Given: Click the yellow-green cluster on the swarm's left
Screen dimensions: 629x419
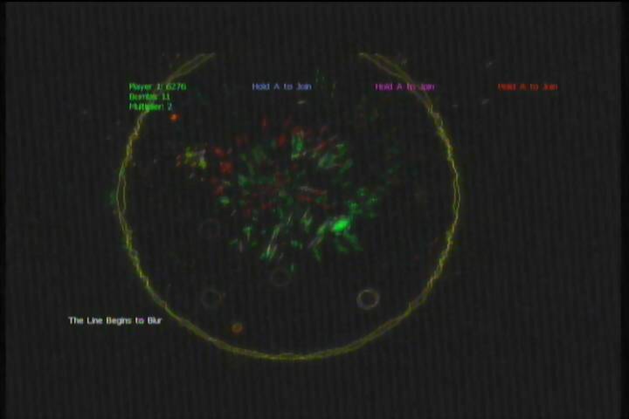Looking at the screenshot, I should click(192, 159).
